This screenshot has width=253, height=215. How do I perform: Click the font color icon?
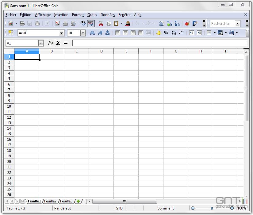pos(231,33)
